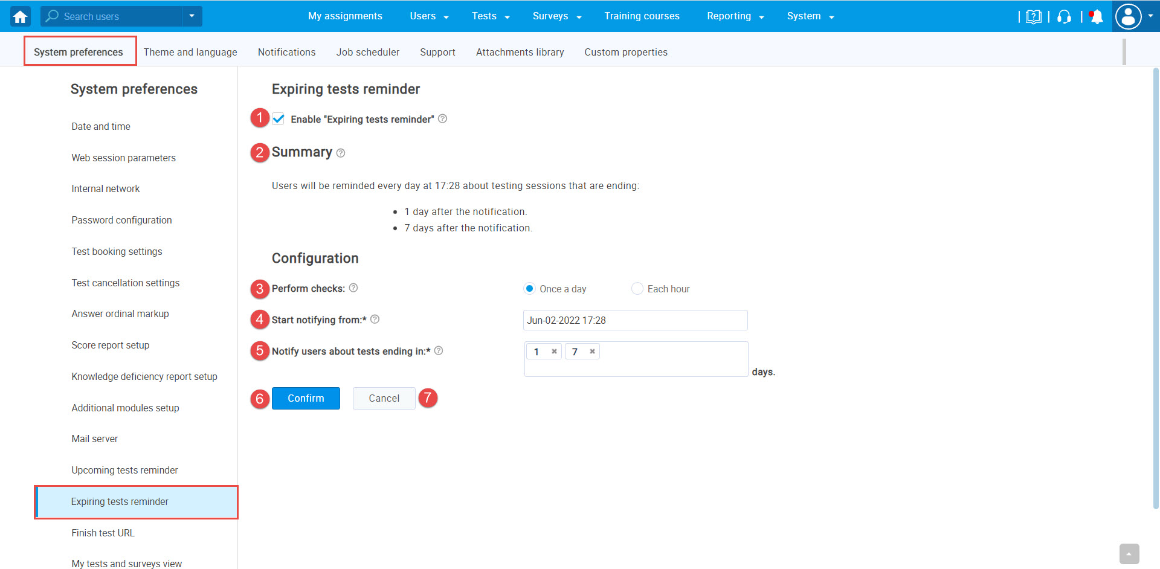Open the Attachments library tab
The width and height of the screenshot is (1160, 569).
pyautogui.click(x=520, y=52)
